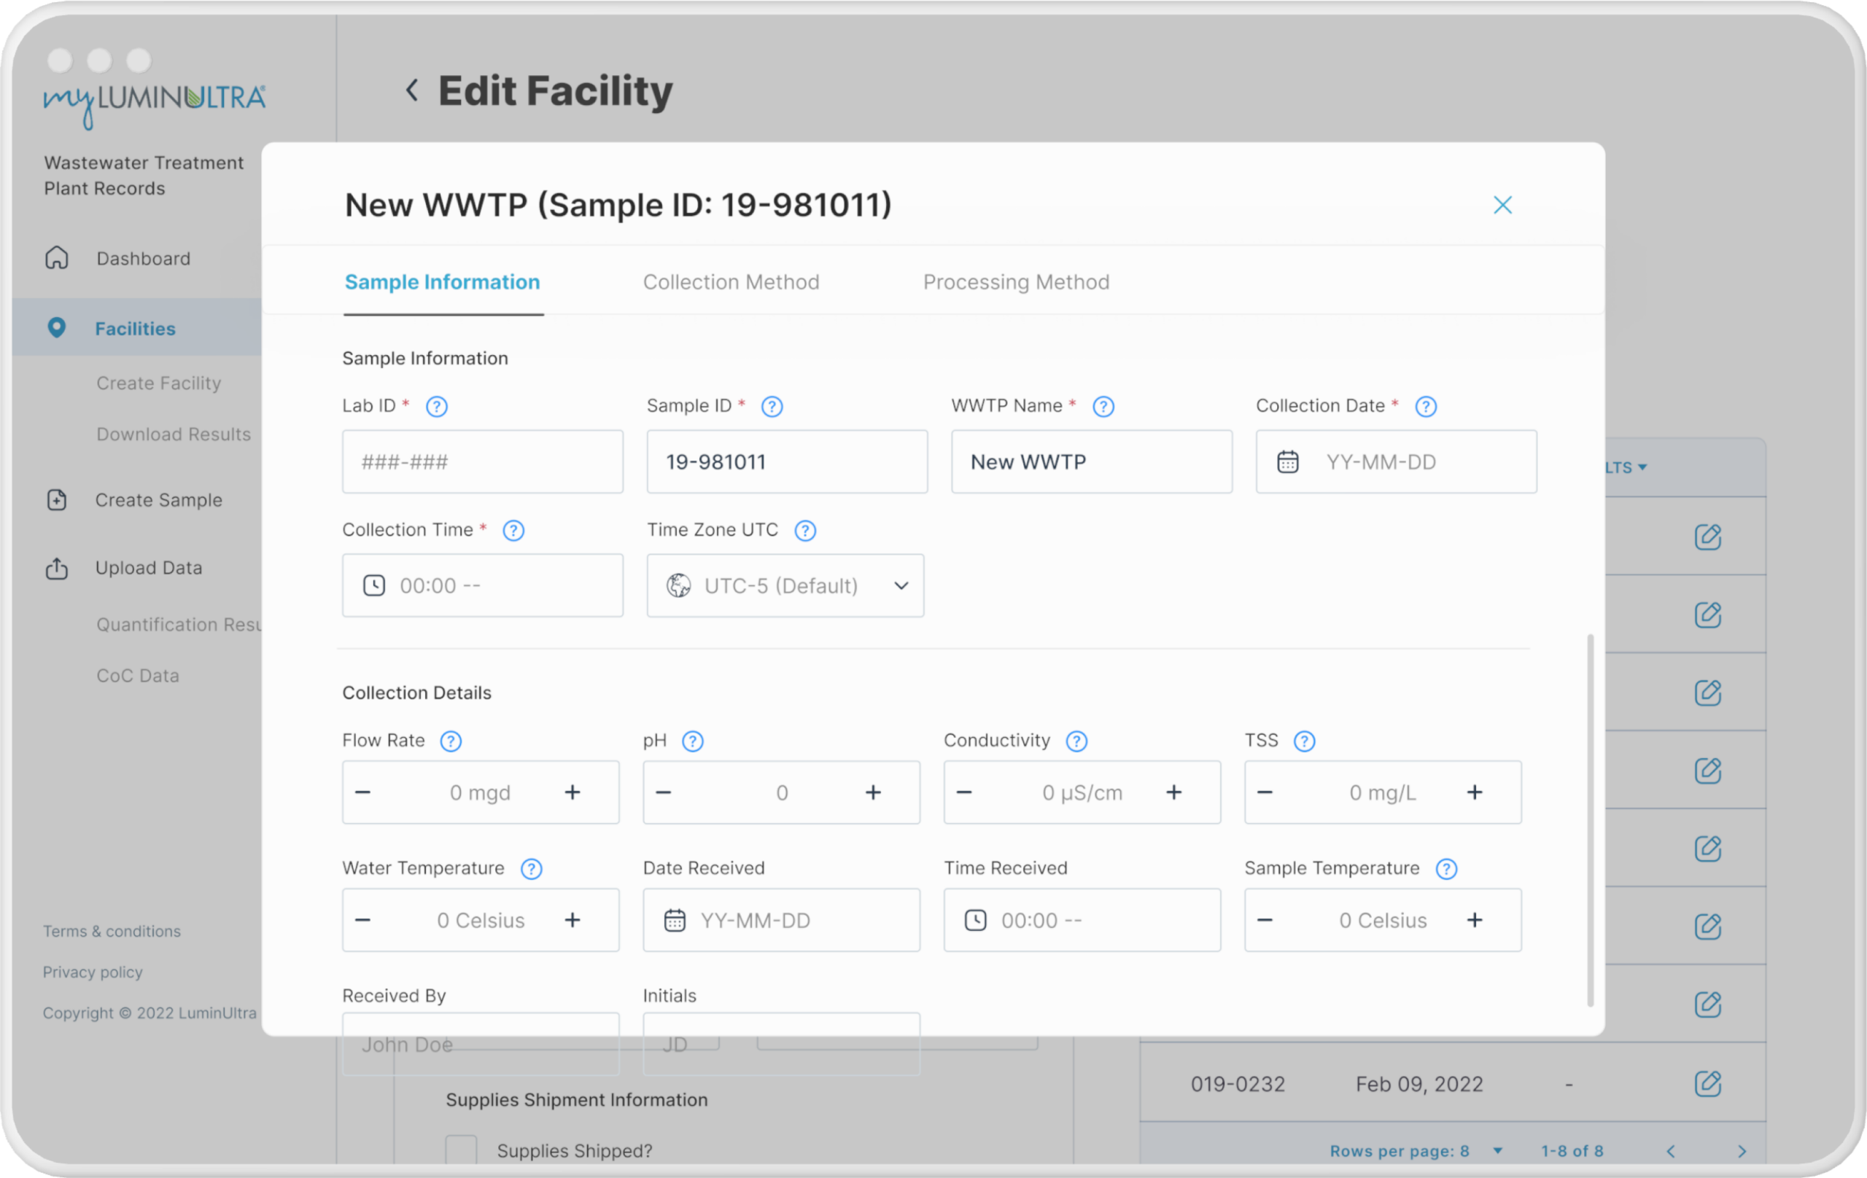Click the Collection Time clock icon
This screenshot has width=1867, height=1178.
point(373,586)
